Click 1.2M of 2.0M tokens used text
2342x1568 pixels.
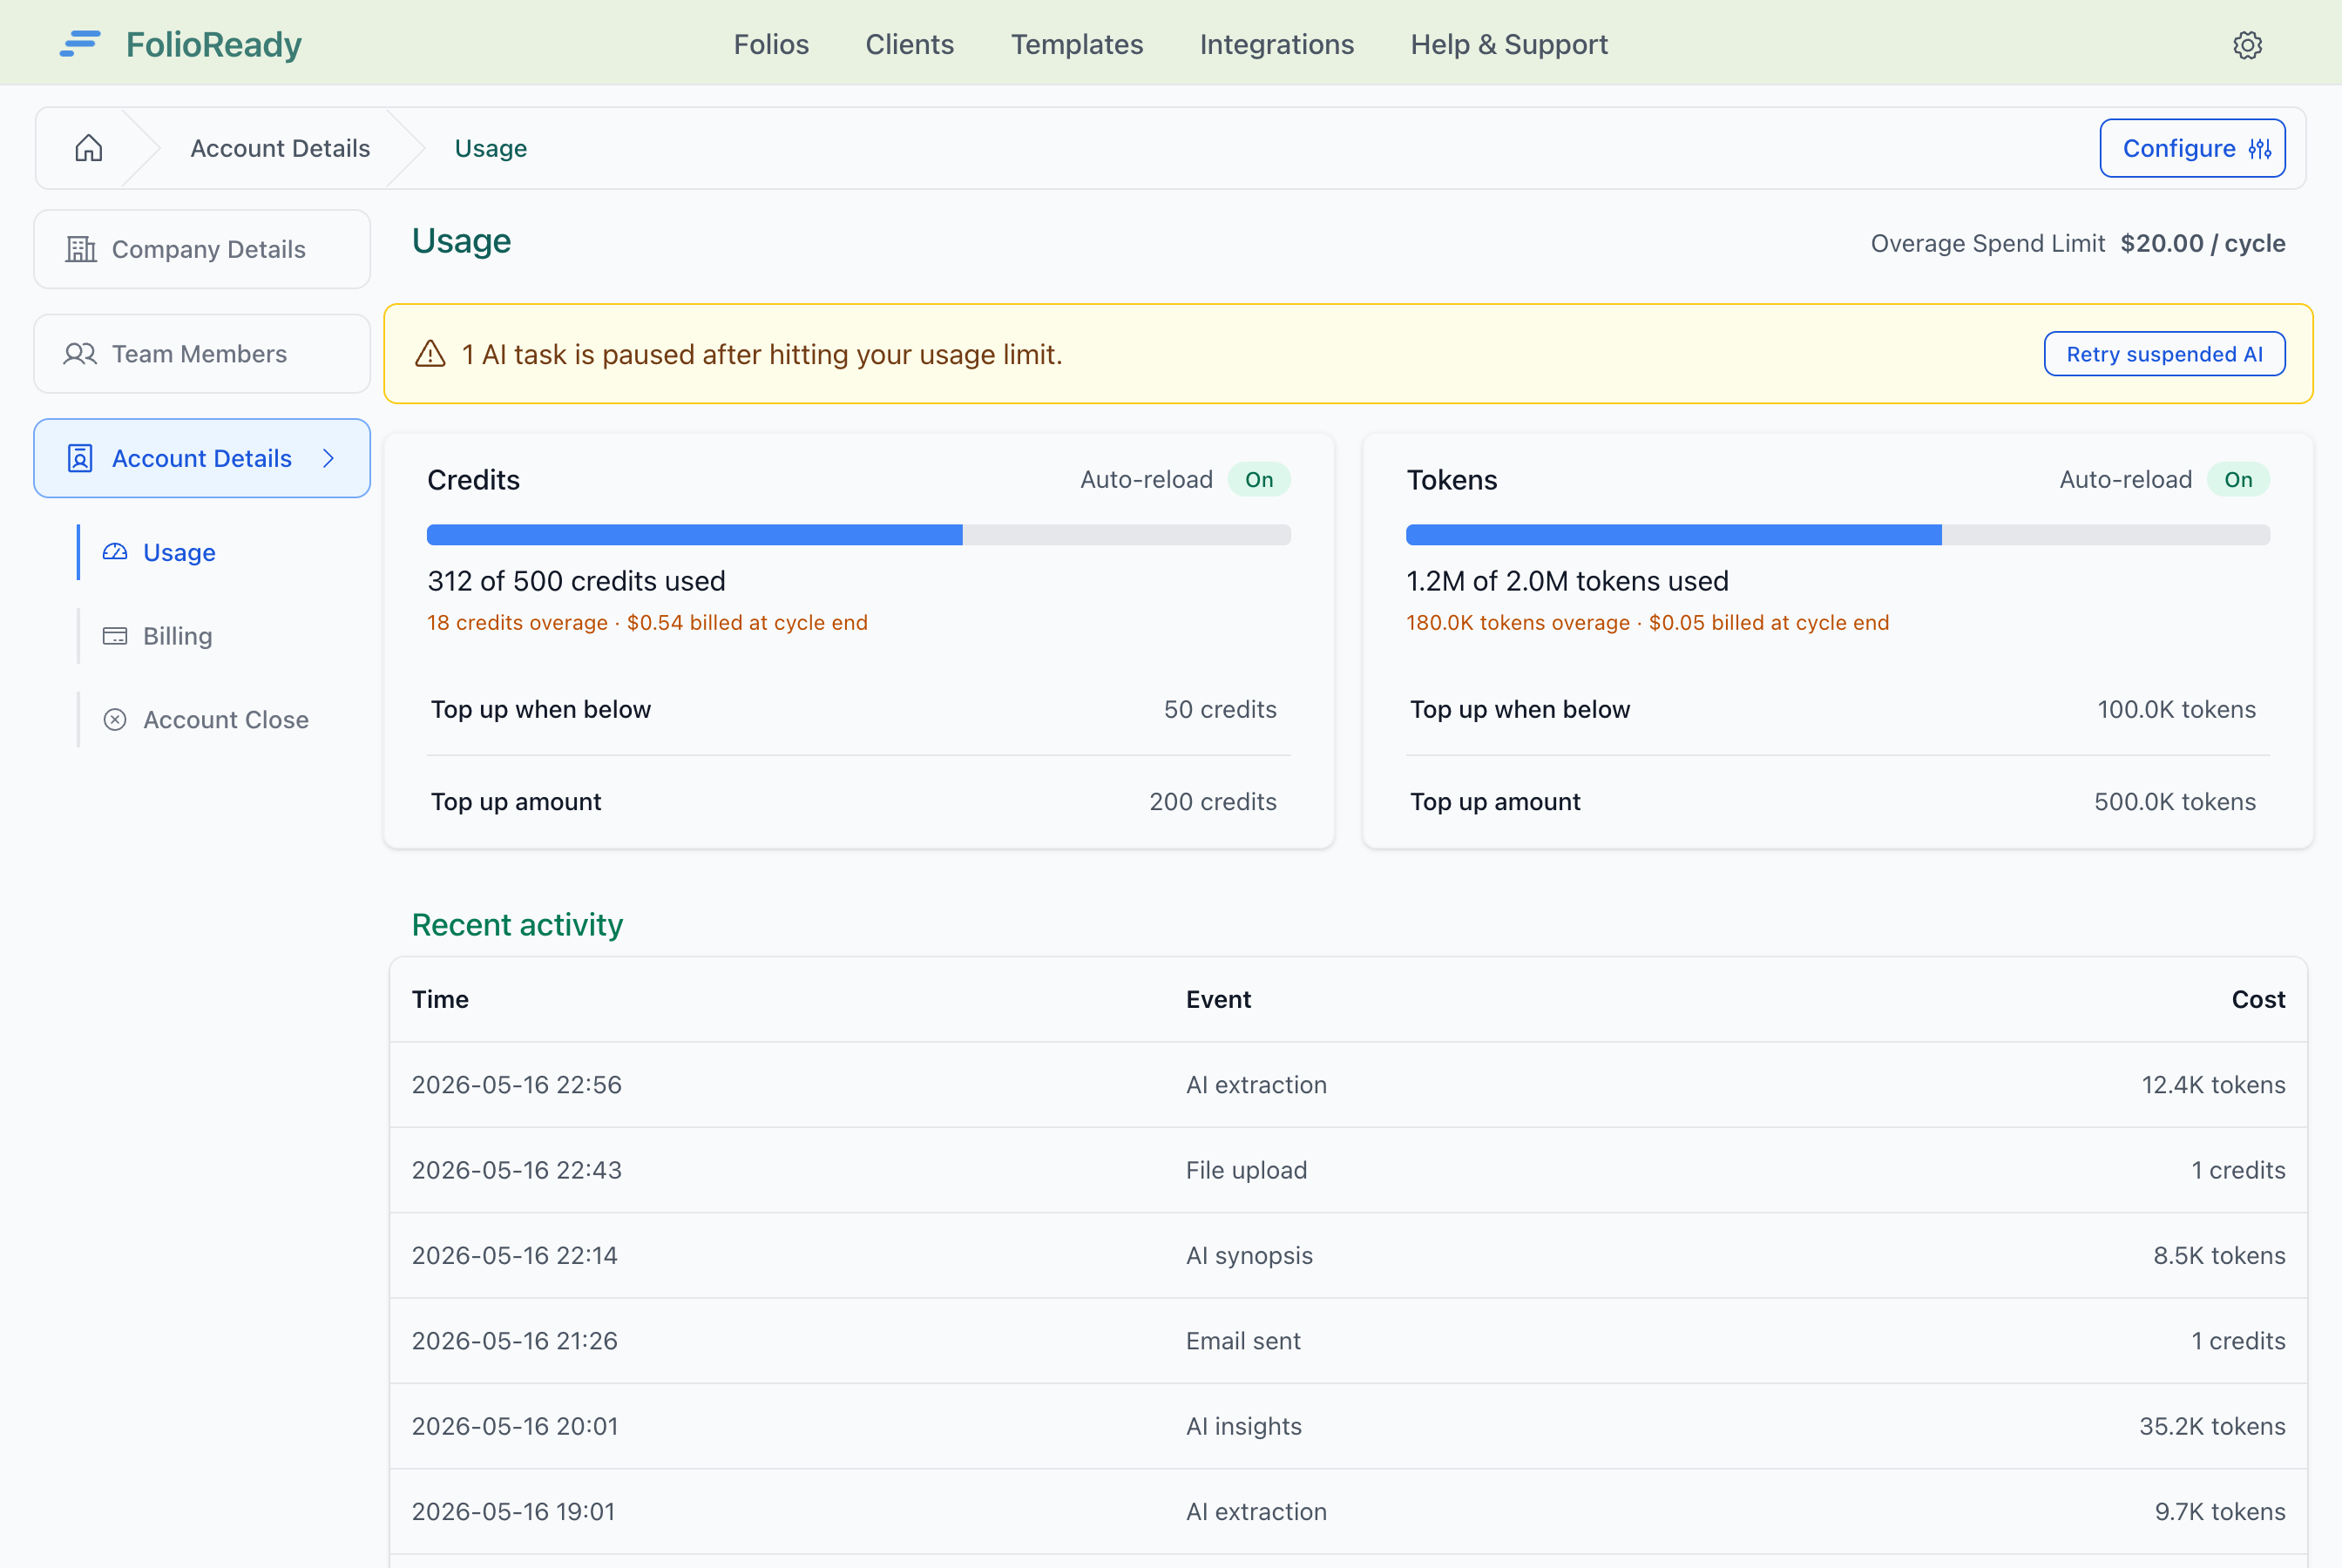point(1567,581)
